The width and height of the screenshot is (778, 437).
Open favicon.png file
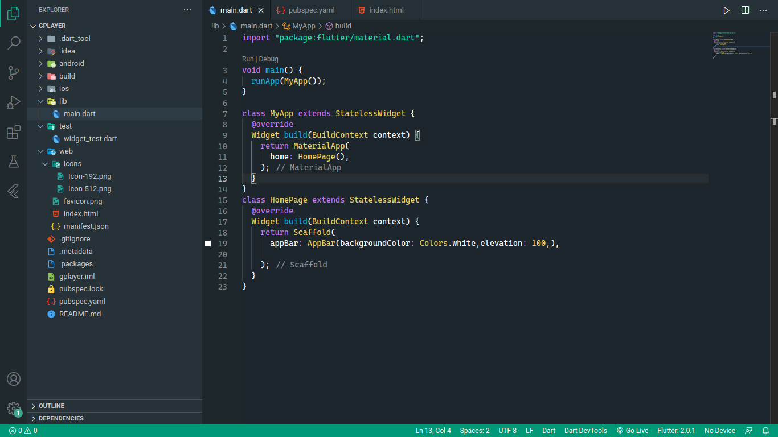click(114, 201)
